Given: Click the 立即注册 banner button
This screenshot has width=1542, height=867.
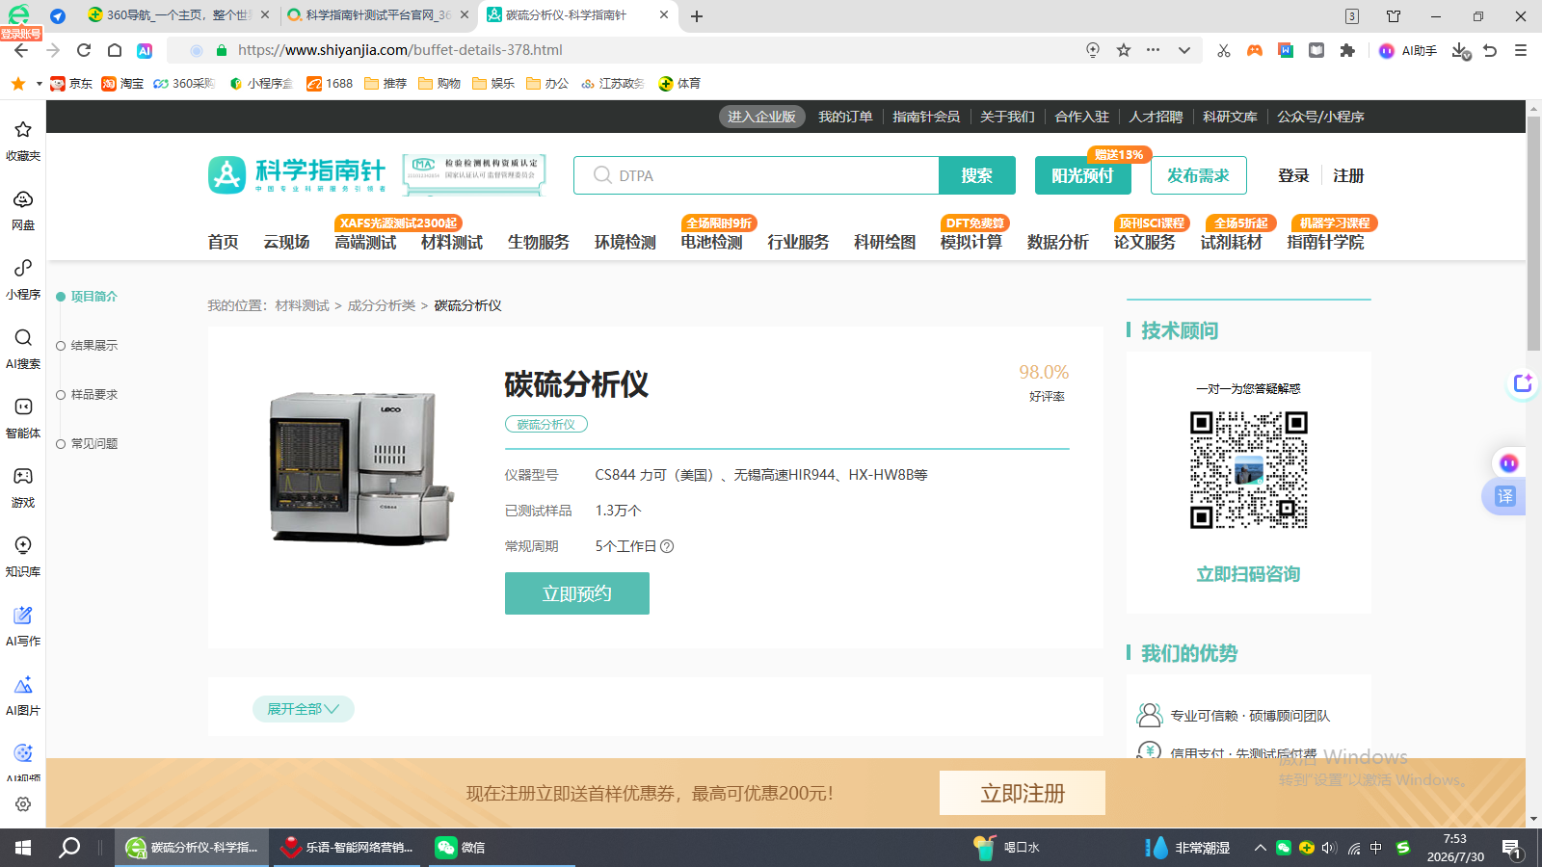Looking at the screenshot, I should [x=1023, y=793].
